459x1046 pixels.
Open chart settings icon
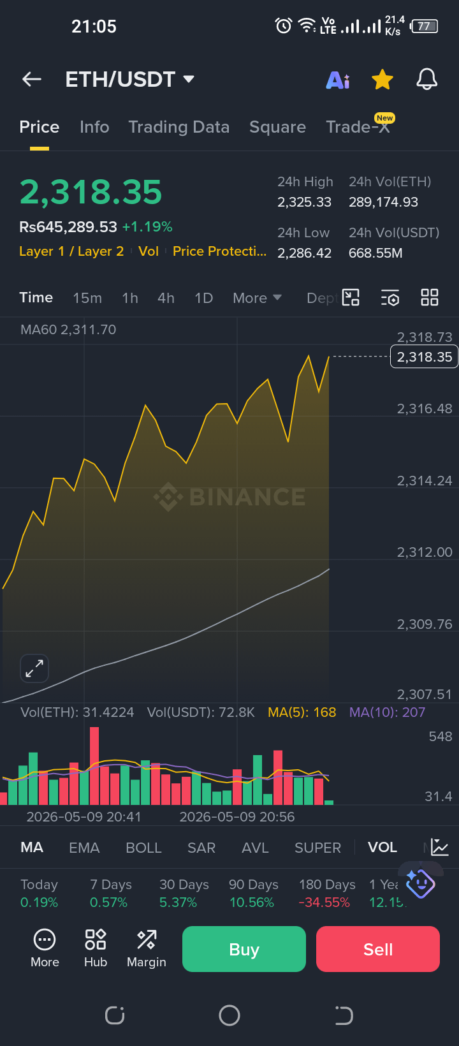pos(390,298)
